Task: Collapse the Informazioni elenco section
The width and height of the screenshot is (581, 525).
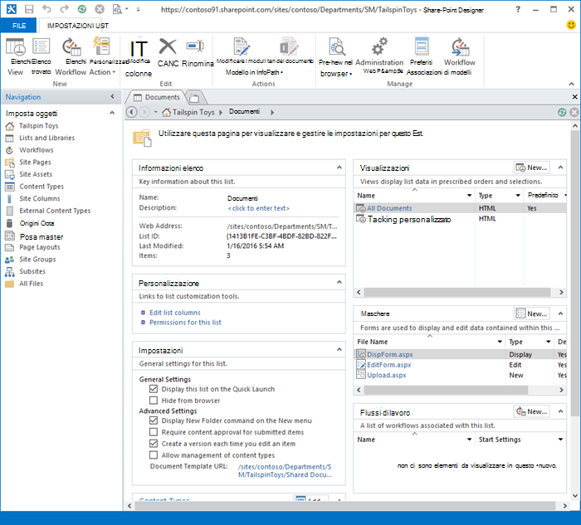Action: [339, 168]
